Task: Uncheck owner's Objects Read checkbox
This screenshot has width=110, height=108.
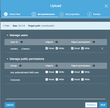Action: [47, 48]
